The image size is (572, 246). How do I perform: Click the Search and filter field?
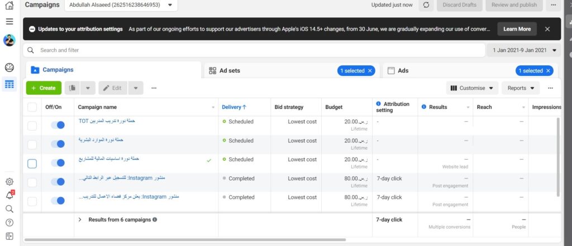[254, 50]
